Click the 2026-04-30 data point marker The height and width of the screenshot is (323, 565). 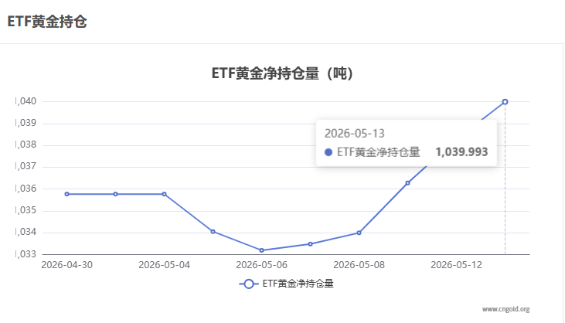[x=67, y=194]
